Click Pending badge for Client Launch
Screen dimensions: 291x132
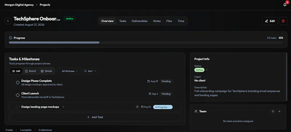tap(166, 94)
